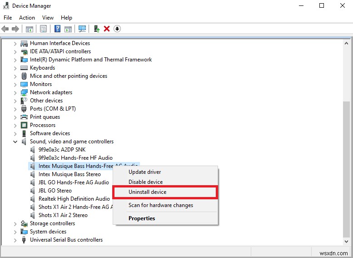Open the File menu
The height and width of the screenshot is (258, 353).
(8, 18)
